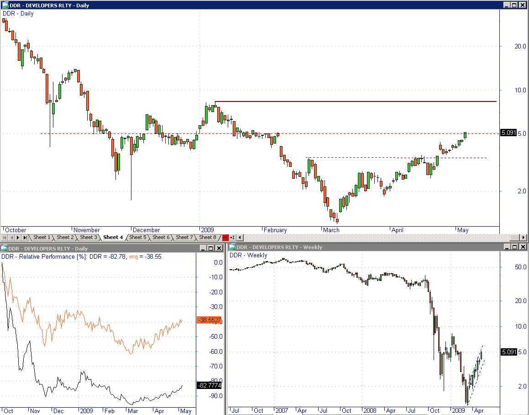Maximize the DDR Weekly window
This screenshot has height=415, width=529.
coord(514,247)
